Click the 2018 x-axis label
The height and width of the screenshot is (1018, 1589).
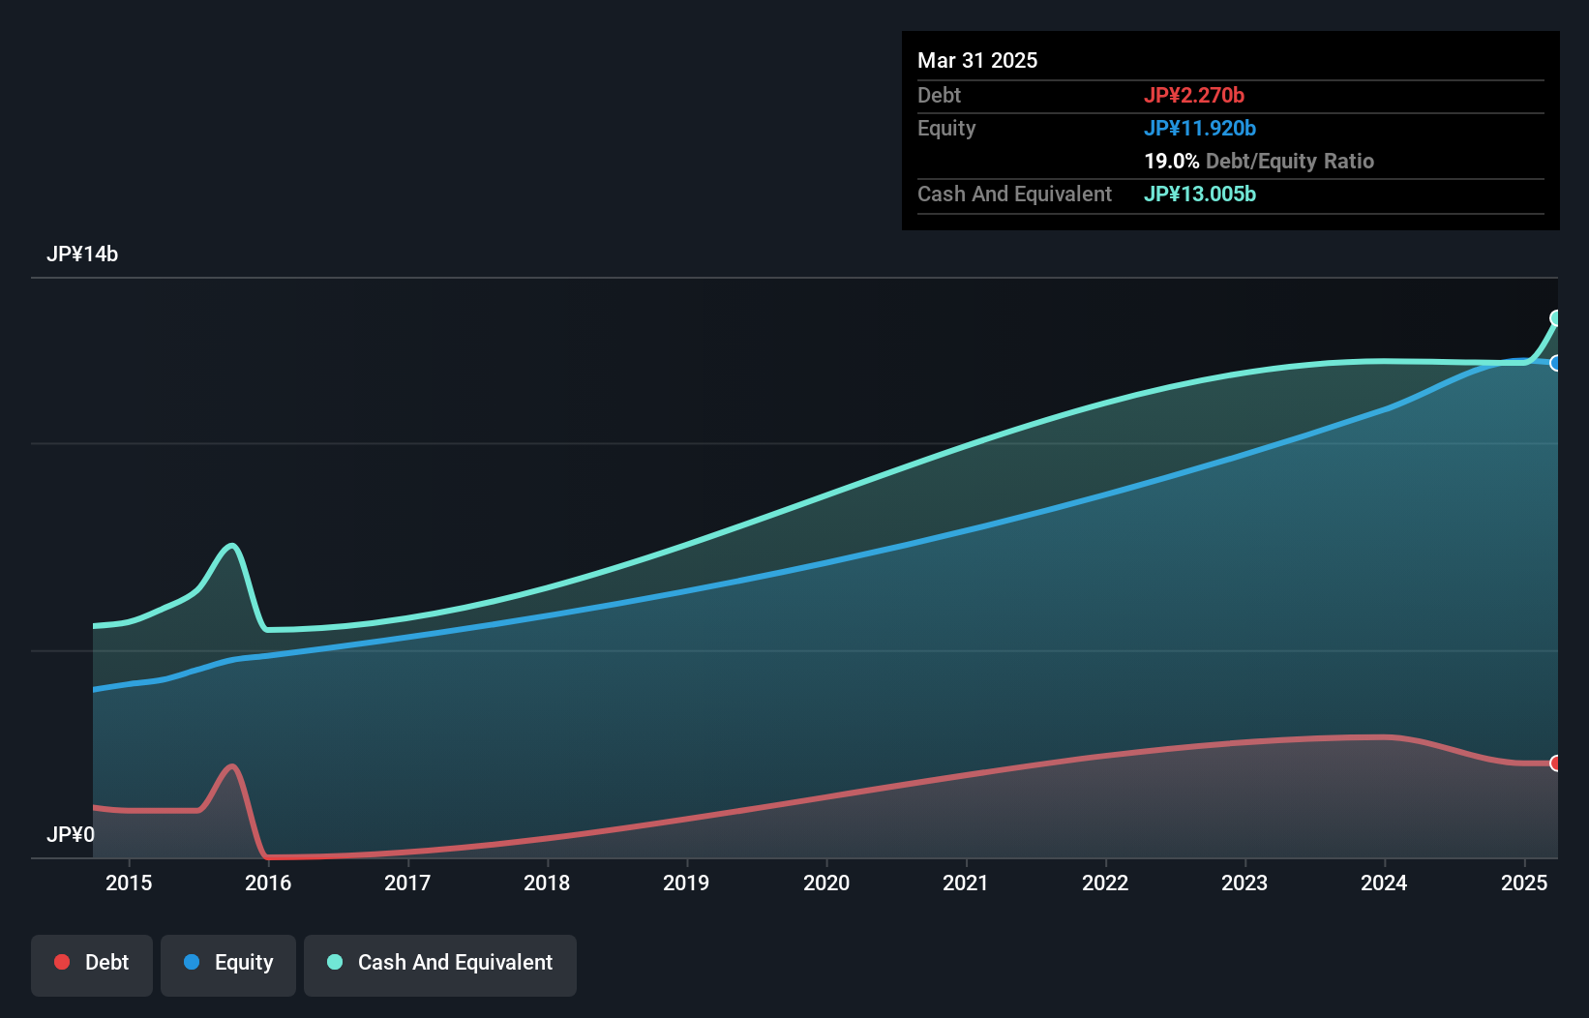click(x=547, y=883)
